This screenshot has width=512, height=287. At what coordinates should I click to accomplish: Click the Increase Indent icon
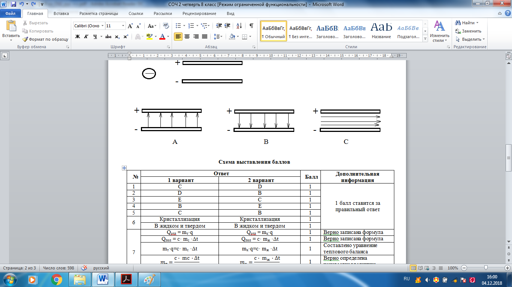(x=228, y=26)
